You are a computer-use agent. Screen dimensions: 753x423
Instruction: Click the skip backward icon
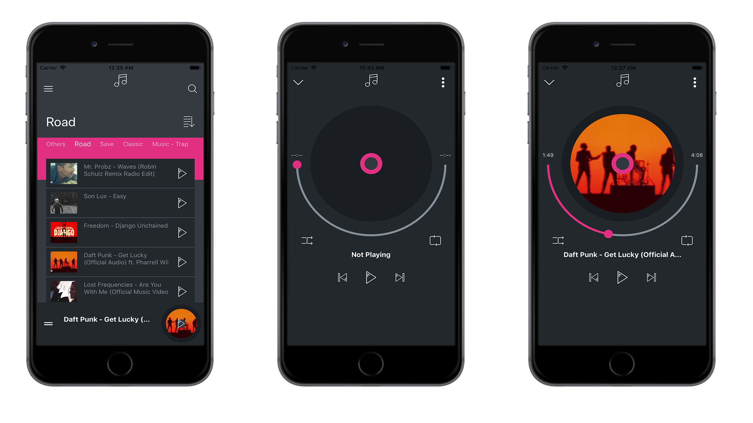342,277
